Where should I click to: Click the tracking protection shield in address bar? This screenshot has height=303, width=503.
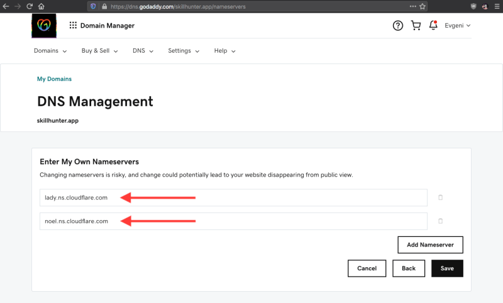tap(93, 6)
